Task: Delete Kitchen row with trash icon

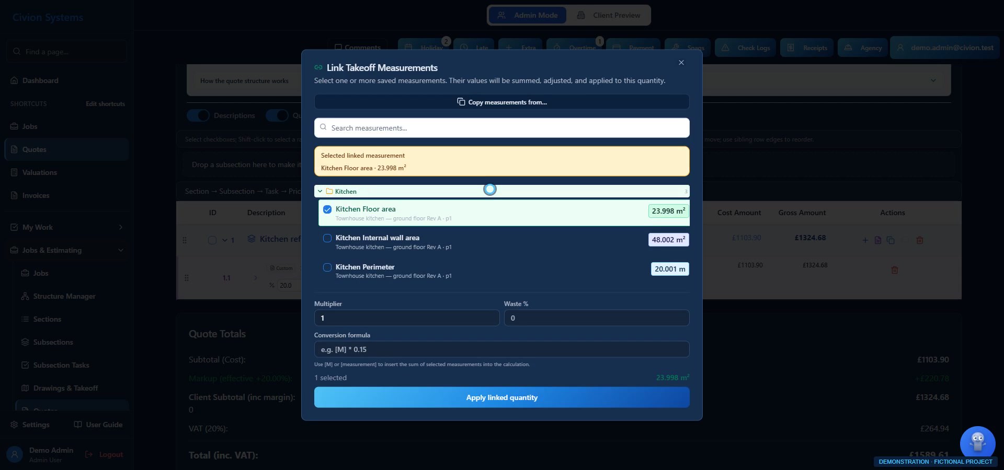Action: [919, 240]
